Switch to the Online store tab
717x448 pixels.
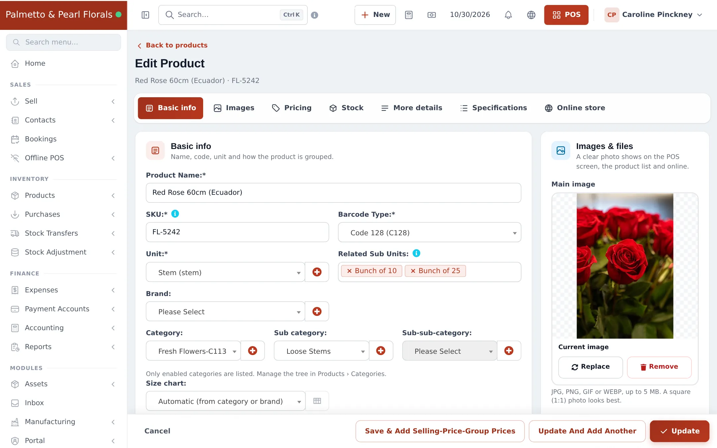coord(575,108)
